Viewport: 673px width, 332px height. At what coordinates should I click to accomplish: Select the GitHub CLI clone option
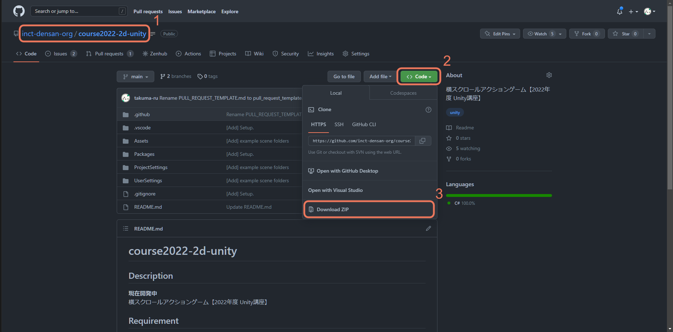(x=364, y=124)
